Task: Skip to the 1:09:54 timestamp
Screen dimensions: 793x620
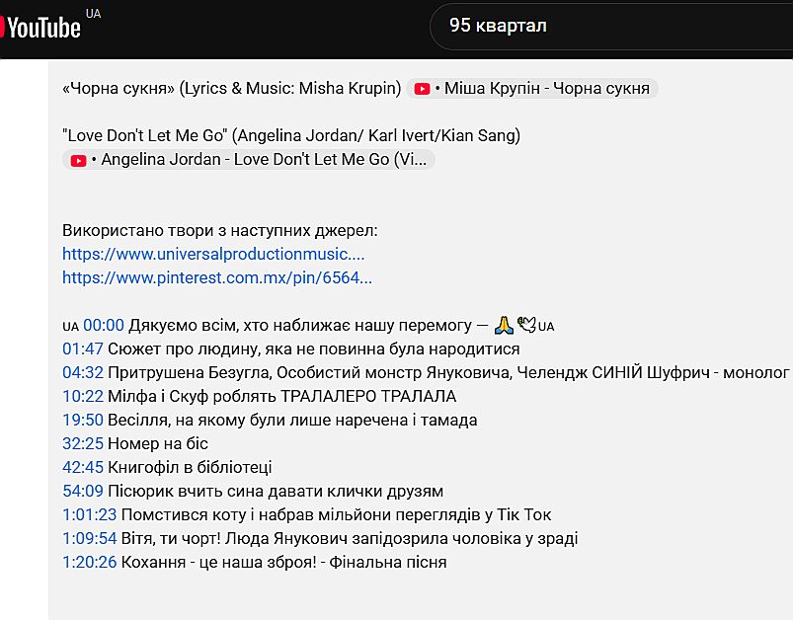Action: click(x=90, y=538)
